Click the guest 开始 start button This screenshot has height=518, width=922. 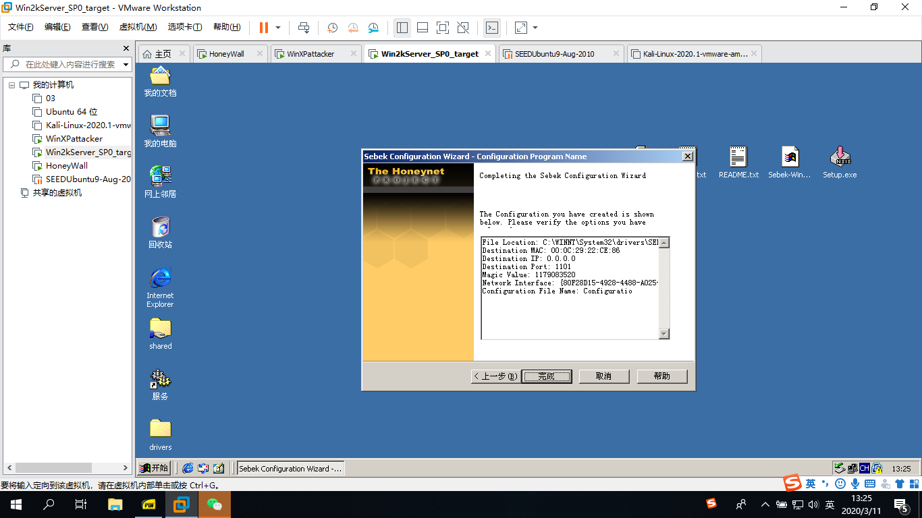(154, 468)
